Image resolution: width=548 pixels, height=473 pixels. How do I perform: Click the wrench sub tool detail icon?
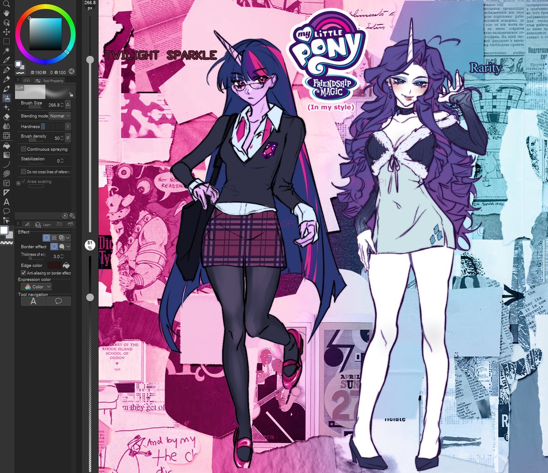[x=72, y=216]
